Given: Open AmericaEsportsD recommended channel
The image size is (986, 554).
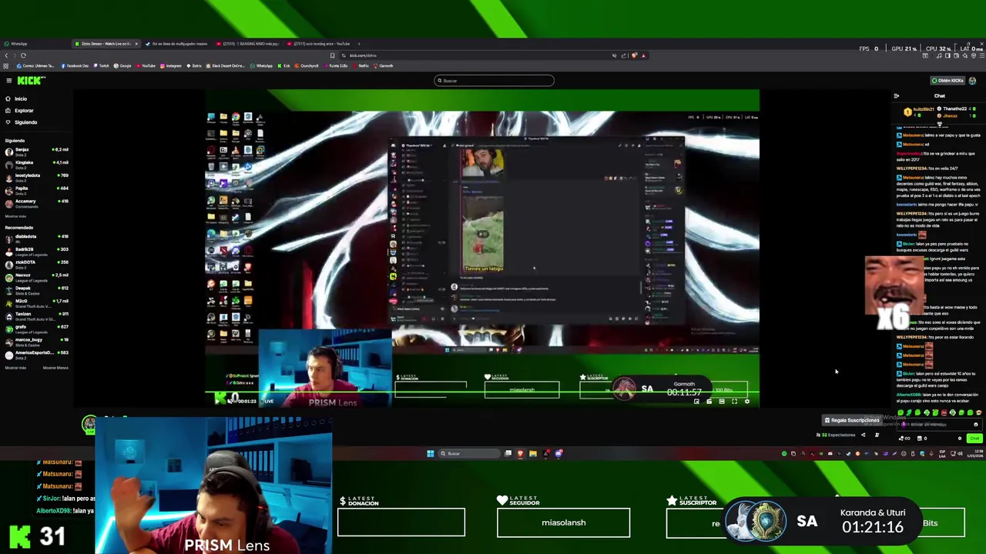Looking at the screenshot, I should point(36,355).
